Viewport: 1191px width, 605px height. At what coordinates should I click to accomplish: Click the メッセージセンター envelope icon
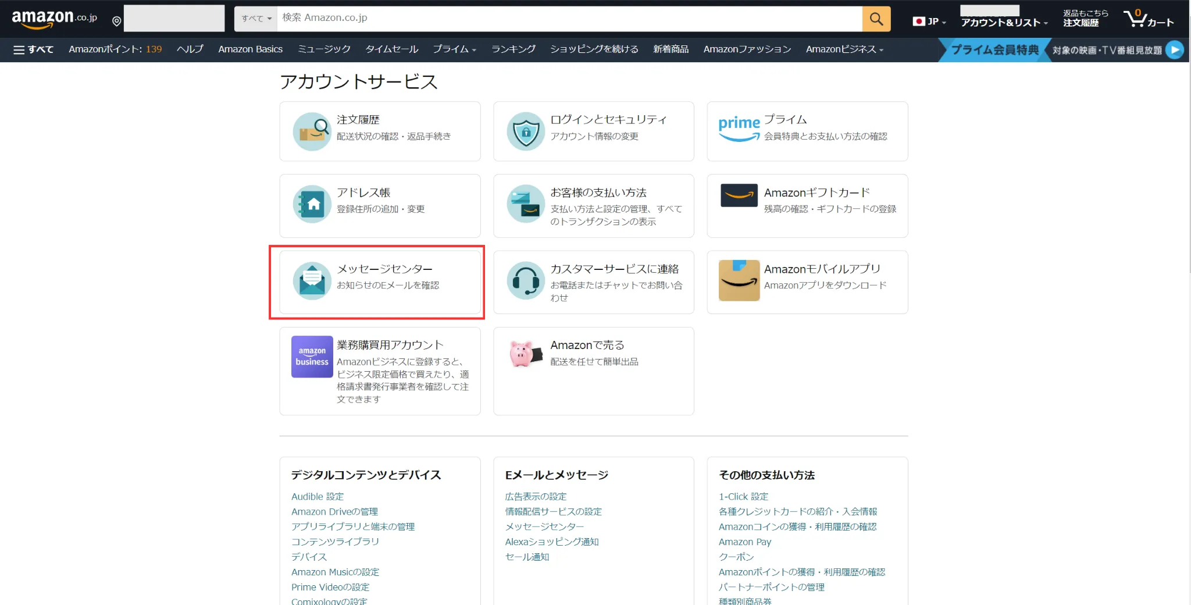click(x=312, y=281)
